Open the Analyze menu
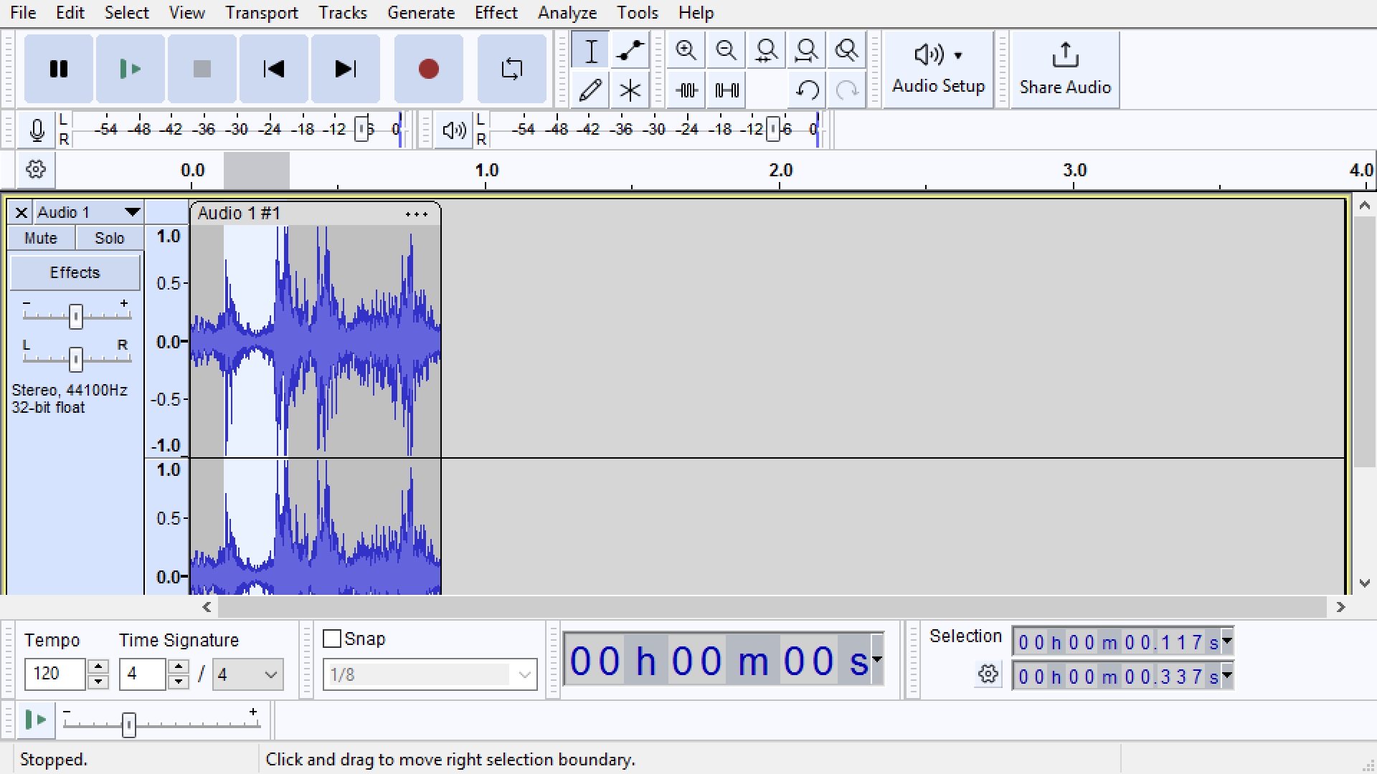Image resolution: width=1377 pixels, height=774 pixels. click(x=567, y=13)
